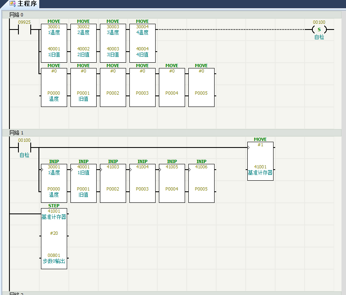This screenshot has height=295, width=346.
Task: Click the program icon on 主程序 tab
Action: click(x=12, y=4)
